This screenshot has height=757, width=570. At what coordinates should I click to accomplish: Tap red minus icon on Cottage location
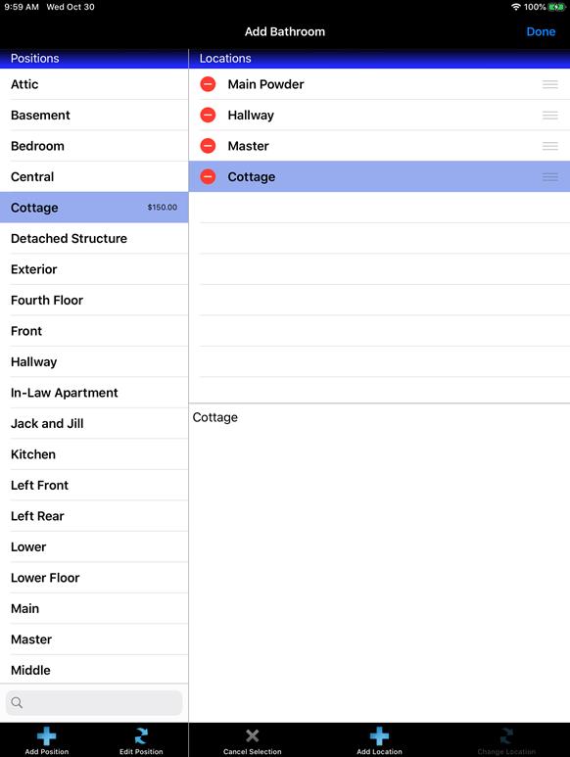pos(208,176)
